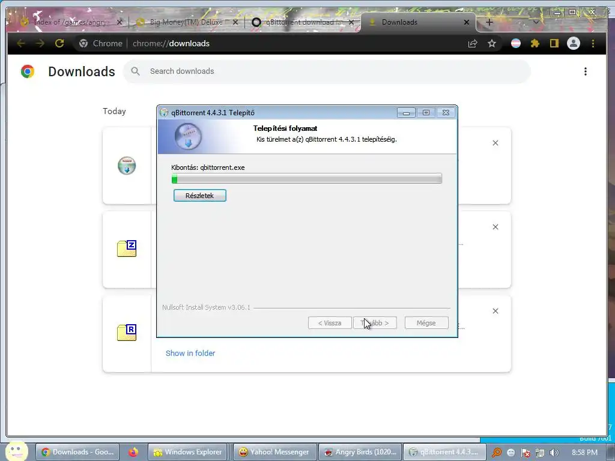The height and width of the screenshot is (461, 615).
Task: Click the qBittorrent installer header logo
Action: pyautogui.click(x=188, y=136)
